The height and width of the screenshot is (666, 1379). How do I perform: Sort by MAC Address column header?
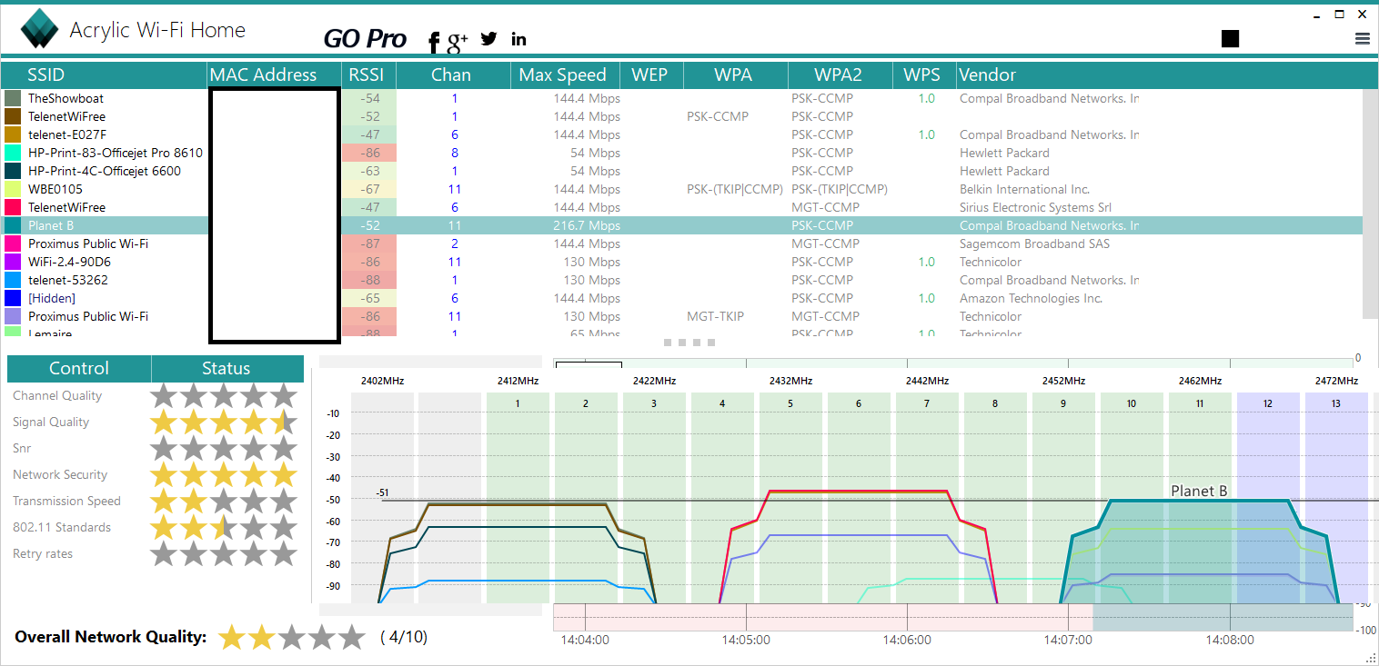(x=274, y=75)
